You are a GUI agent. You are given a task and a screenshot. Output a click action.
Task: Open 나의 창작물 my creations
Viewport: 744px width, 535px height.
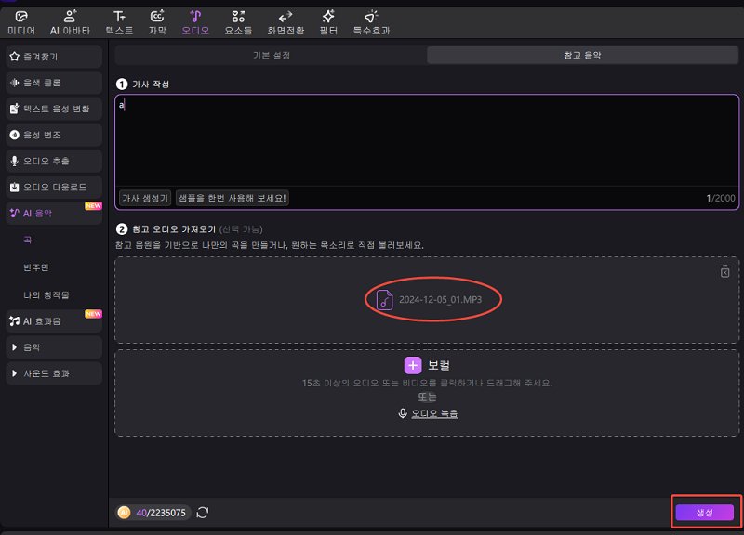(46, 295)
